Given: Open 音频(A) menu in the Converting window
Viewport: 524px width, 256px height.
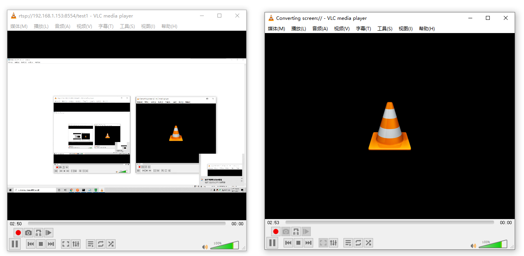Looking at the screenshot, I should (x=320, y=29).
